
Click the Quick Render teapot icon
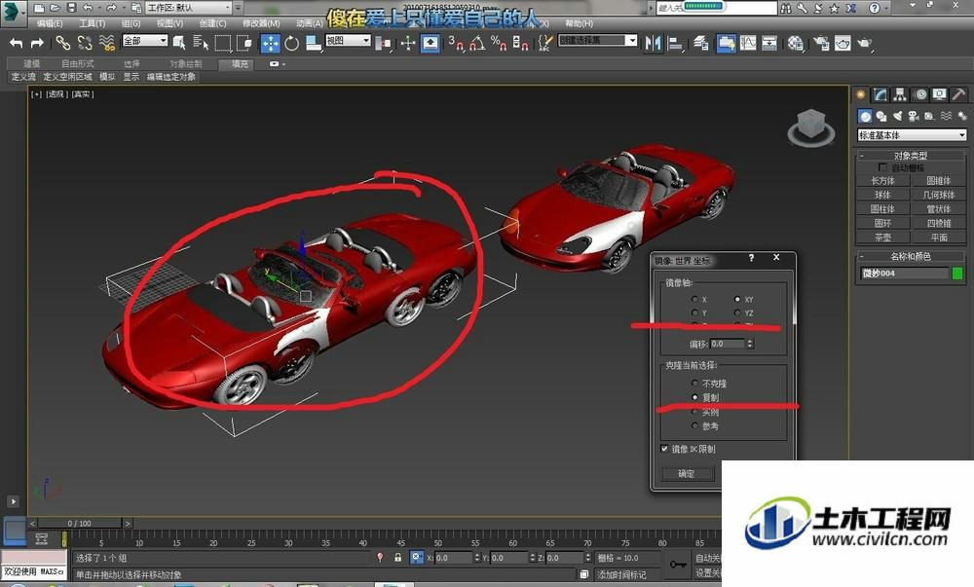864,43
